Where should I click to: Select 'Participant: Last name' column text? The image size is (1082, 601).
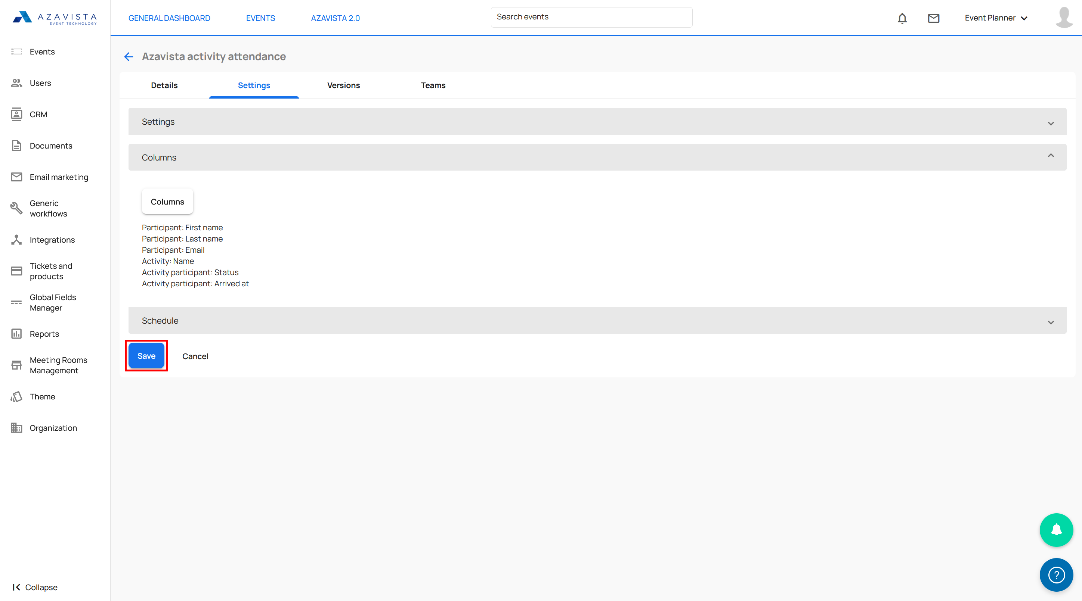[182, 239]
